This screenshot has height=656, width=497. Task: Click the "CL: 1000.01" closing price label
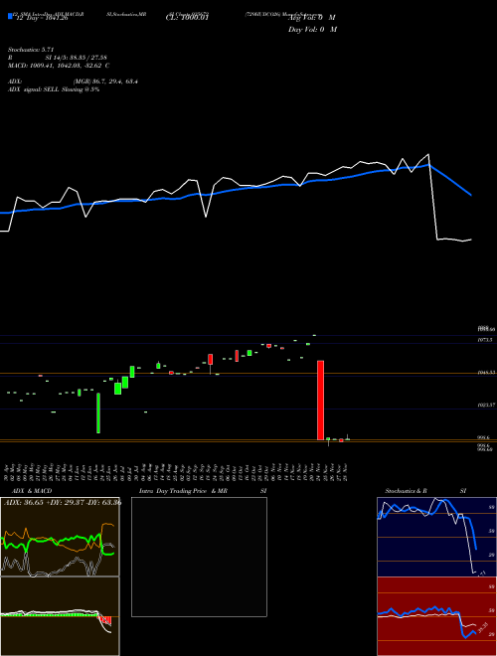tap(187, 18)
